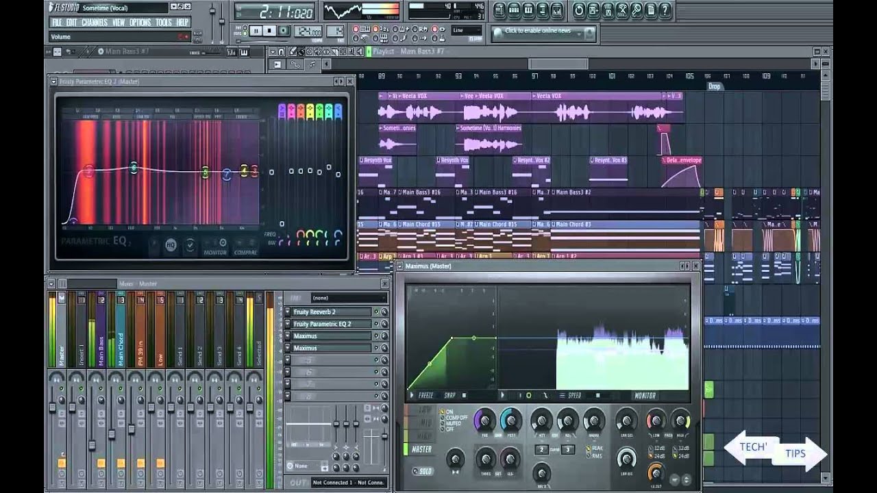Click the HQ button in Parametric EQ 2
The image size is (877, 493).
[171, 244]
